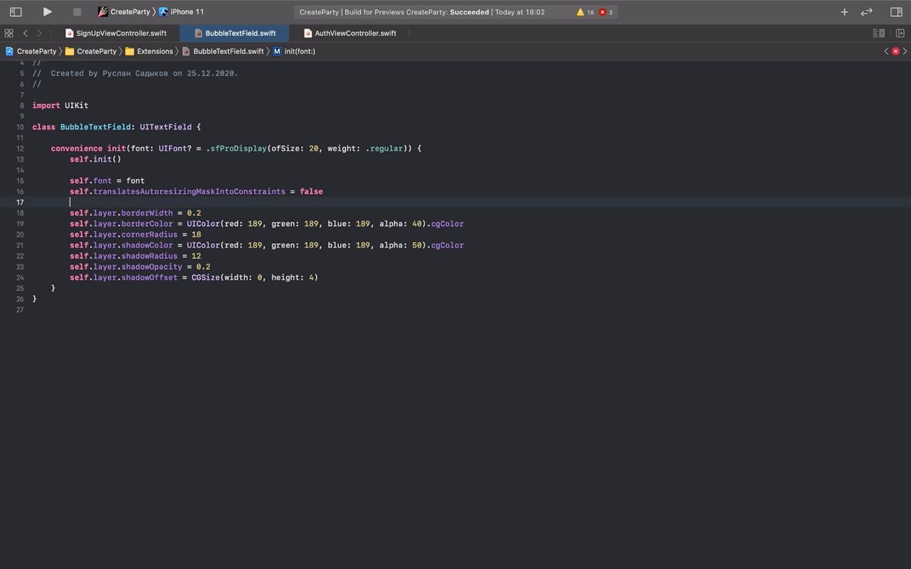Viewport: 911px width, 569px height.
Task: Open the related items grid menu
Action: [x=9, y=33]
